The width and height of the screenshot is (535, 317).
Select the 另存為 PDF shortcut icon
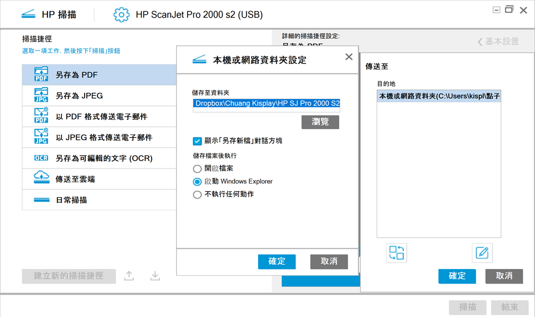click(41, 74)
